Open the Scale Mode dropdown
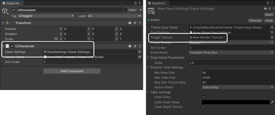275x115 pixels. [231, 52]
